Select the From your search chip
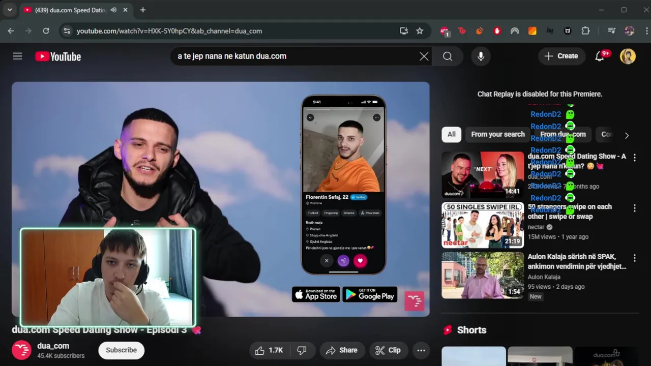 pos(497,134)
